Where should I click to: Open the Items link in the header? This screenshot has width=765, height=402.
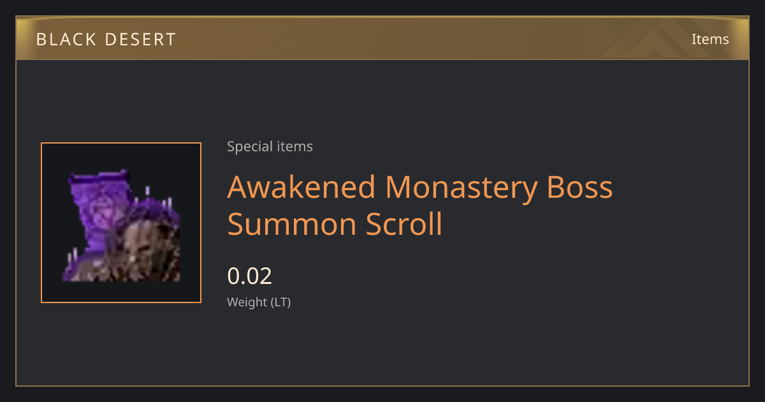tap(710, 39)
